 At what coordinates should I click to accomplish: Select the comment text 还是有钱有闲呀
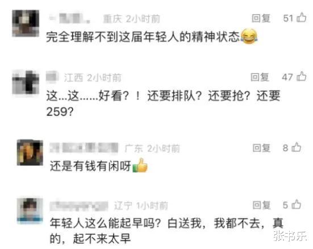[x=90, y=166]
